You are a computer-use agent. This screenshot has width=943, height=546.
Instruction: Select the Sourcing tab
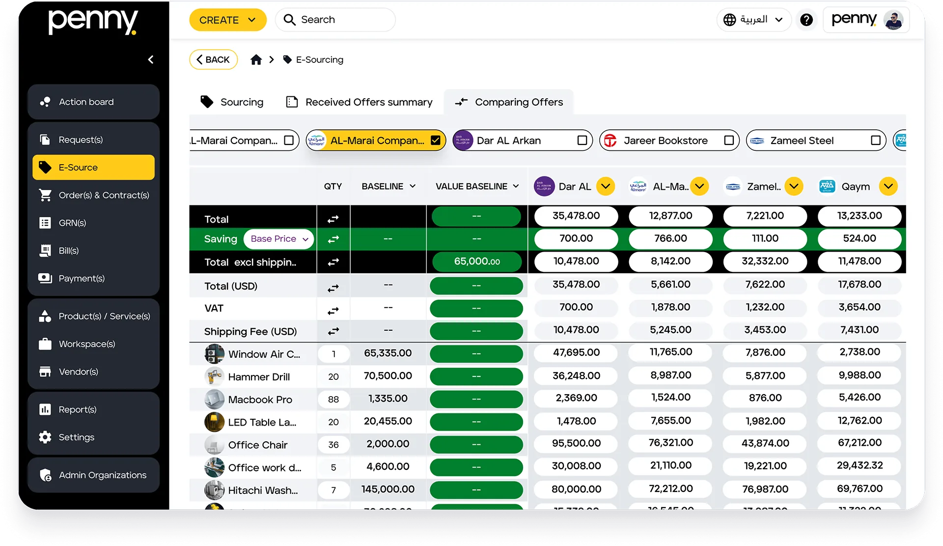pos(232,102)
